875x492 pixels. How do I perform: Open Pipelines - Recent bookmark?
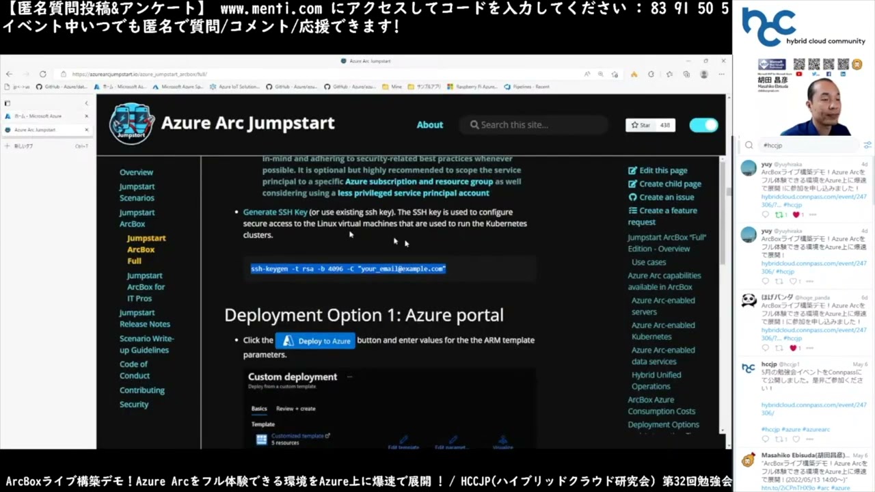[527, 87]
